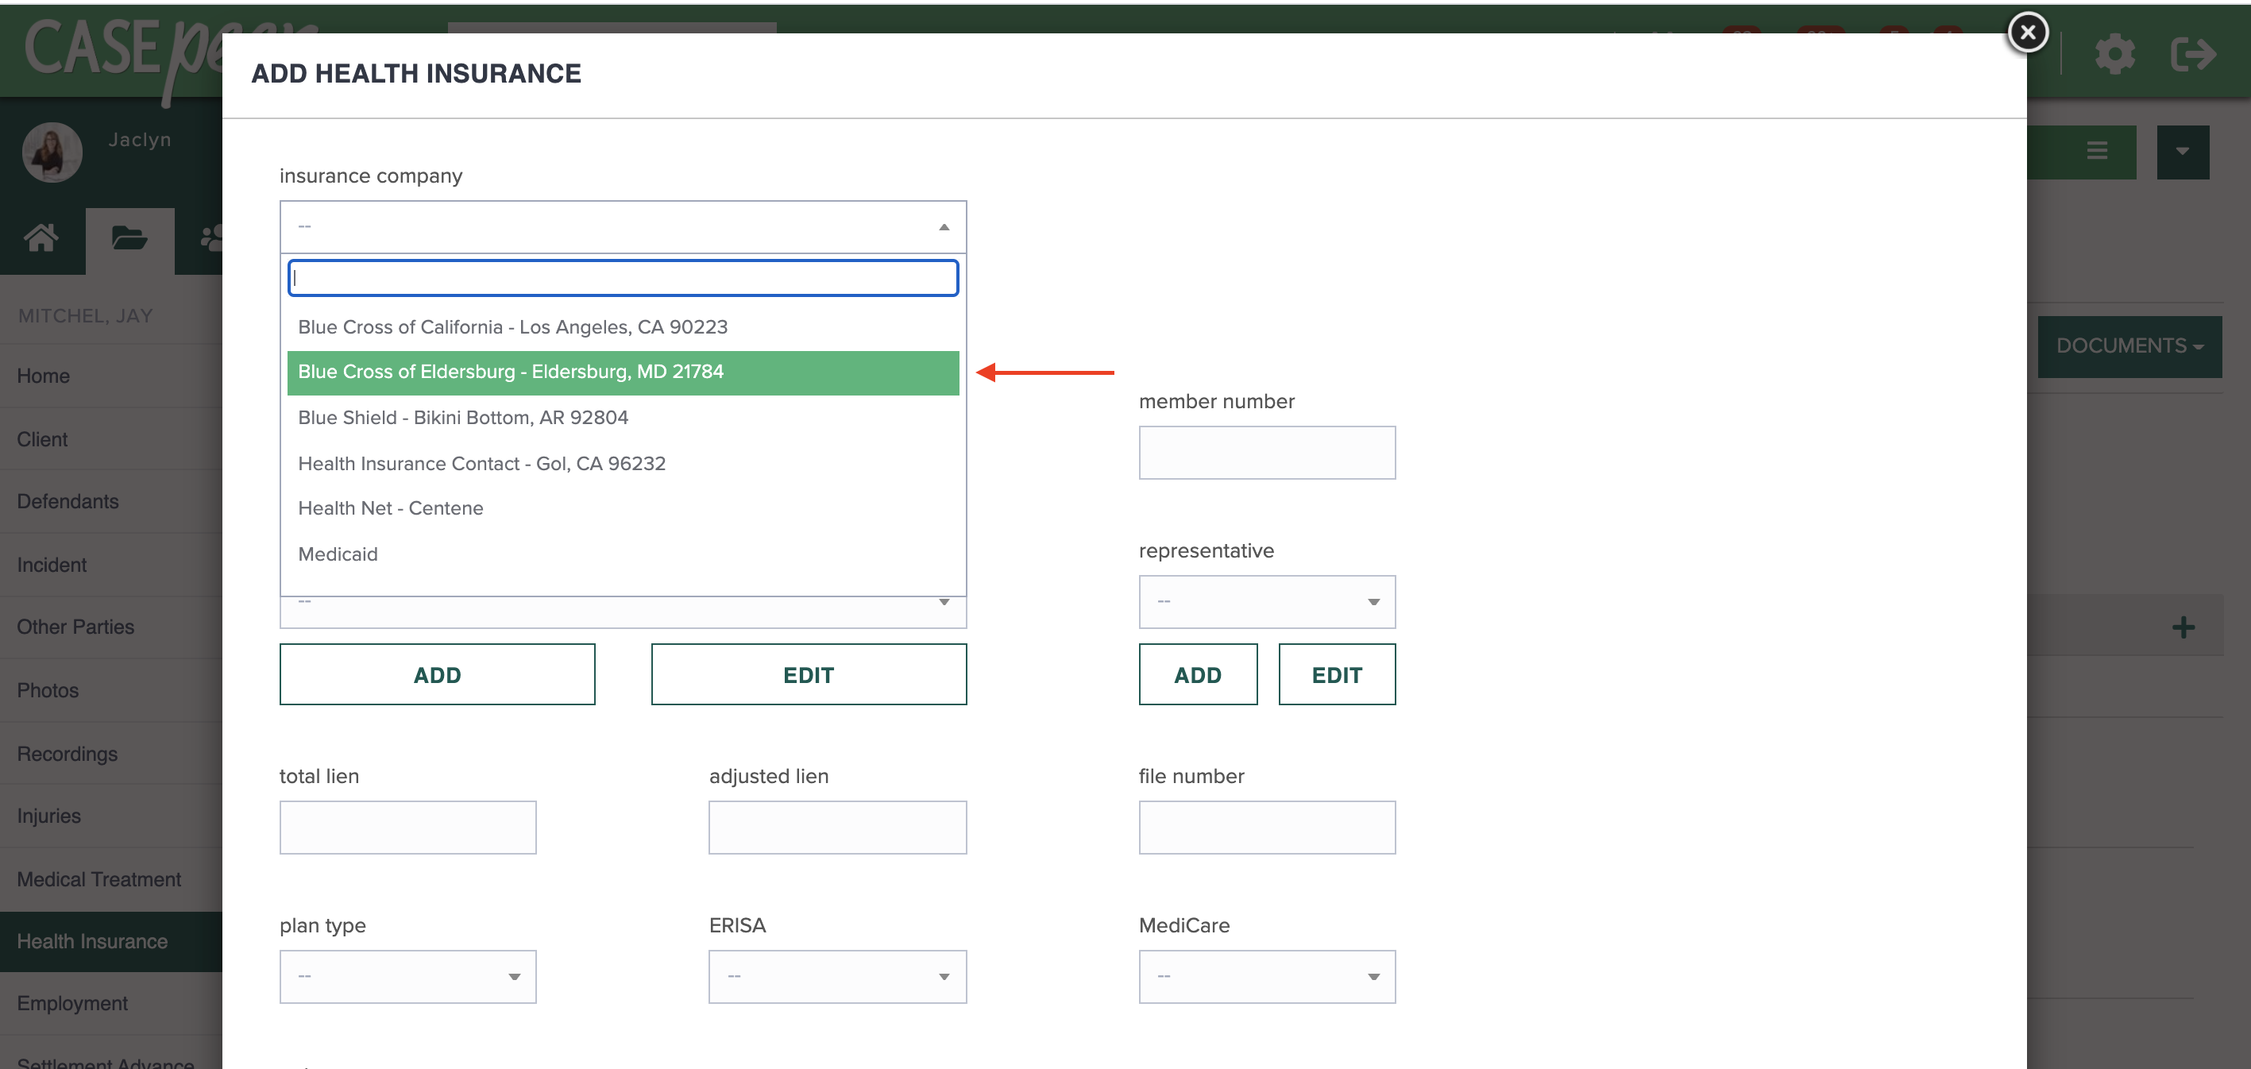Click the logout arrow icon

(x=2193, y=54)
